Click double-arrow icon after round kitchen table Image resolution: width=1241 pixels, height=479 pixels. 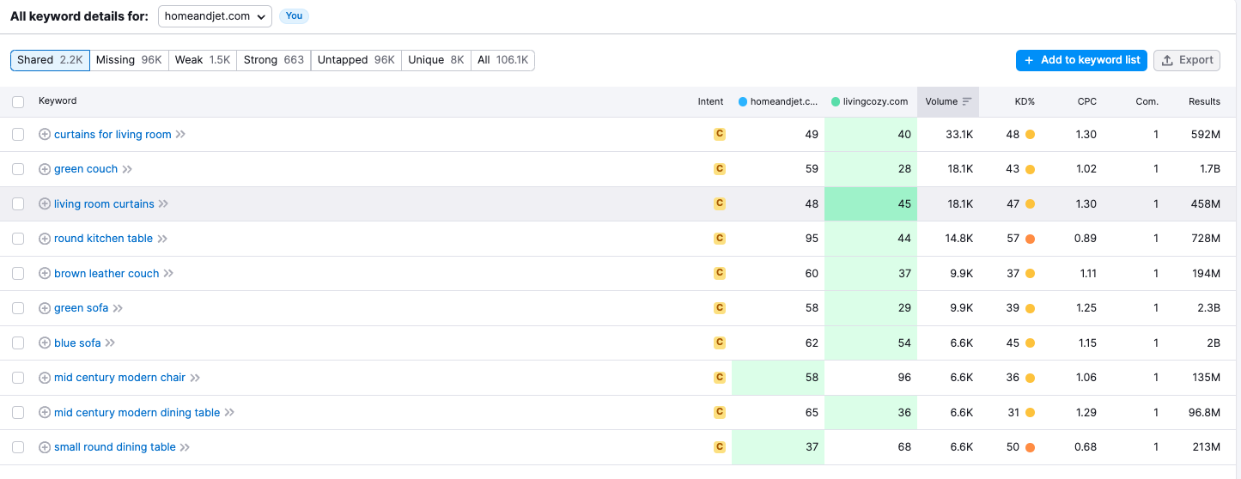162,239
